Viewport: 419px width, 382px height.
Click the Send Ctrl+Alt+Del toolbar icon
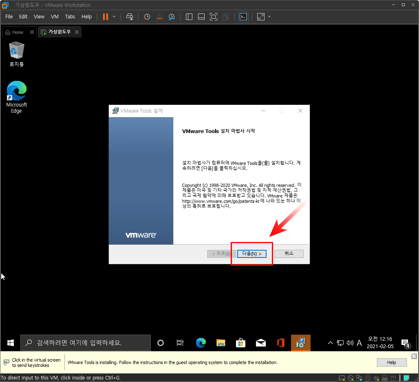[x=130, y=17]
